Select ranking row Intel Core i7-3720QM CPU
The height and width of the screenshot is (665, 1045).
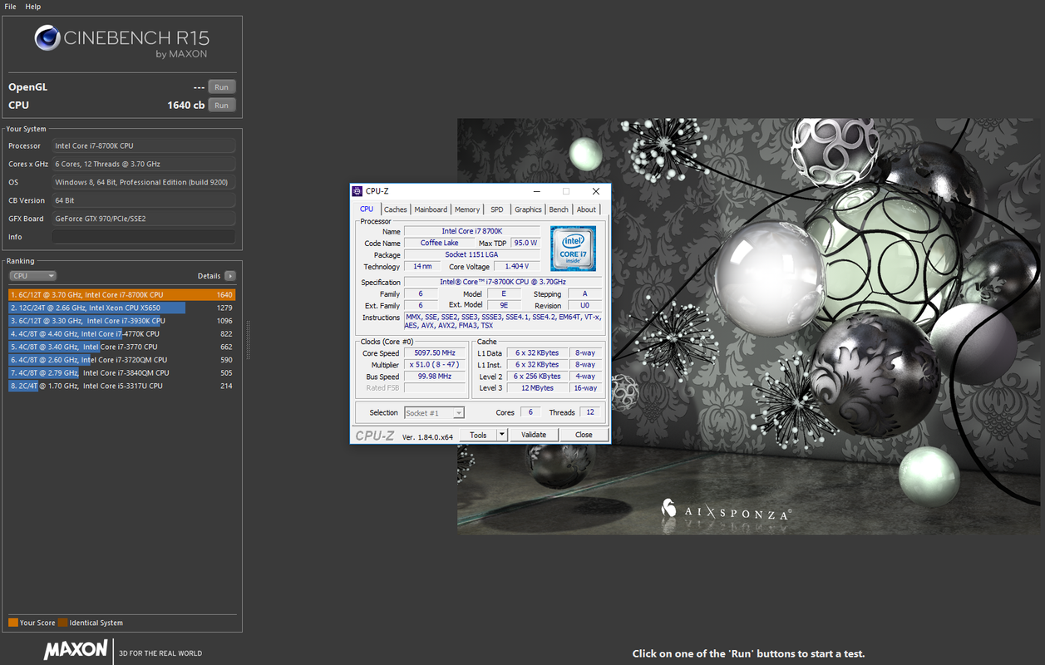coord(121,360)
